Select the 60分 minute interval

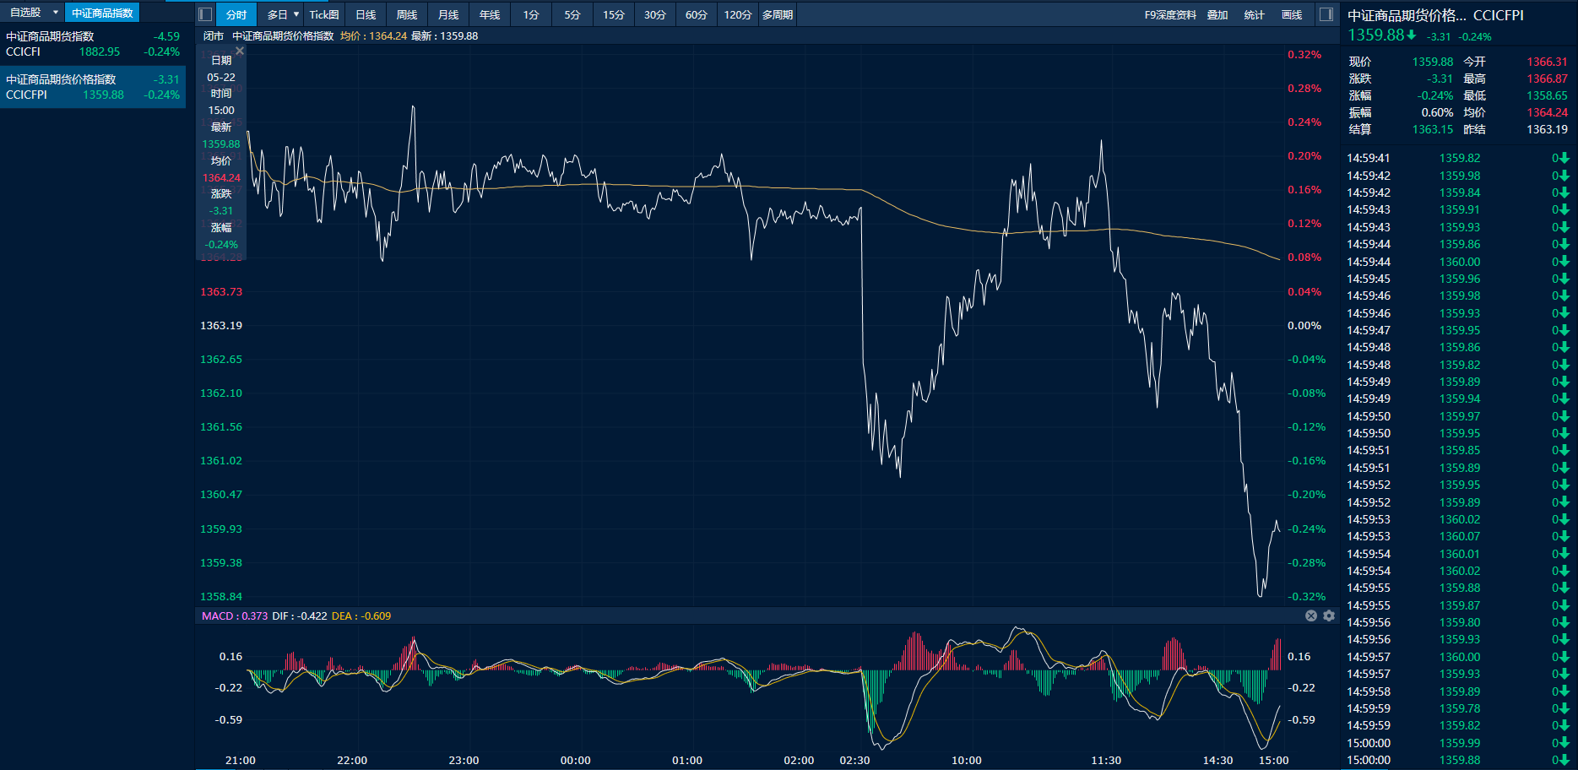tap(696, 14)
